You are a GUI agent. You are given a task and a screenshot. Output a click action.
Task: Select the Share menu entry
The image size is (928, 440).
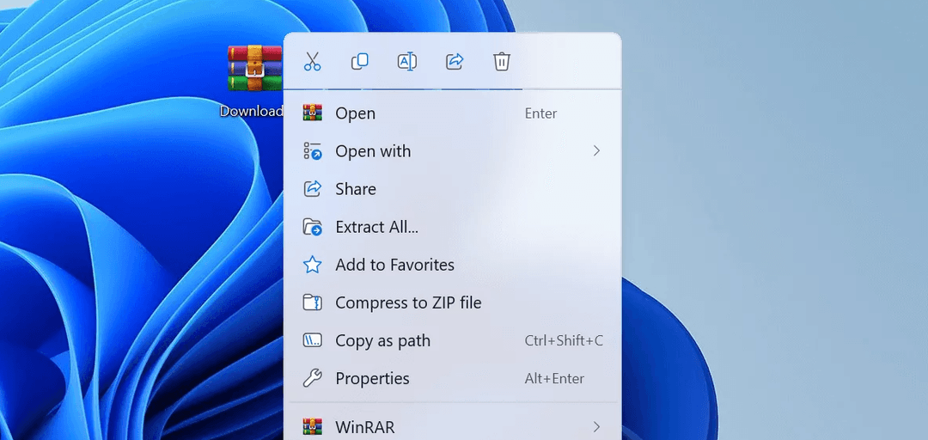(355, 189)
